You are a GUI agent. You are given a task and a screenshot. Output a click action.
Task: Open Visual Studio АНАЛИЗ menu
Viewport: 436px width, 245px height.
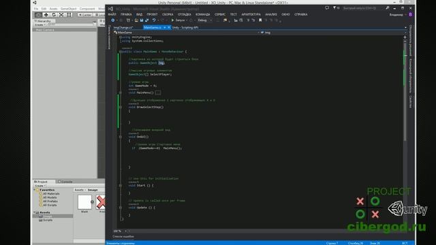click(x=271, y=14)
